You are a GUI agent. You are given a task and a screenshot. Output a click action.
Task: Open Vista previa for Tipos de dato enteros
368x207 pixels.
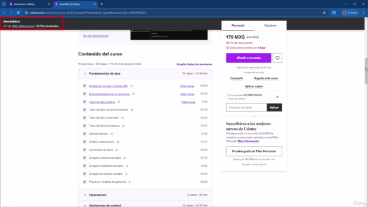click(188, 102)
